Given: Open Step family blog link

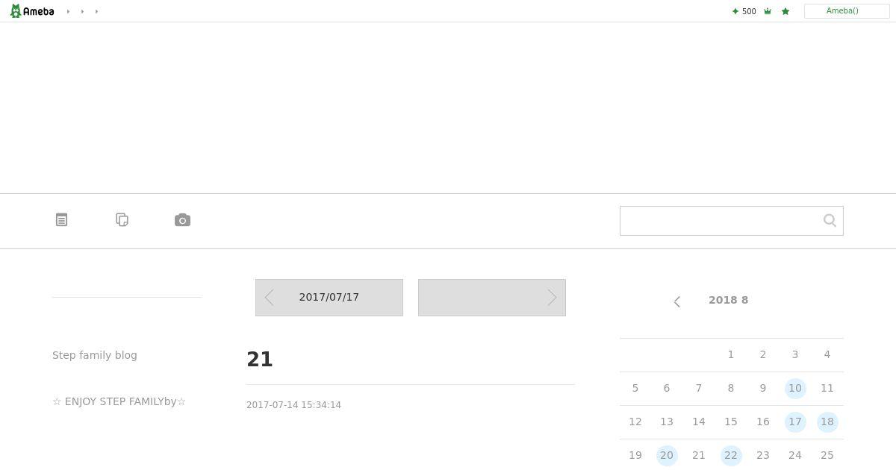Looking at the screenshot, I should [95, 355].
